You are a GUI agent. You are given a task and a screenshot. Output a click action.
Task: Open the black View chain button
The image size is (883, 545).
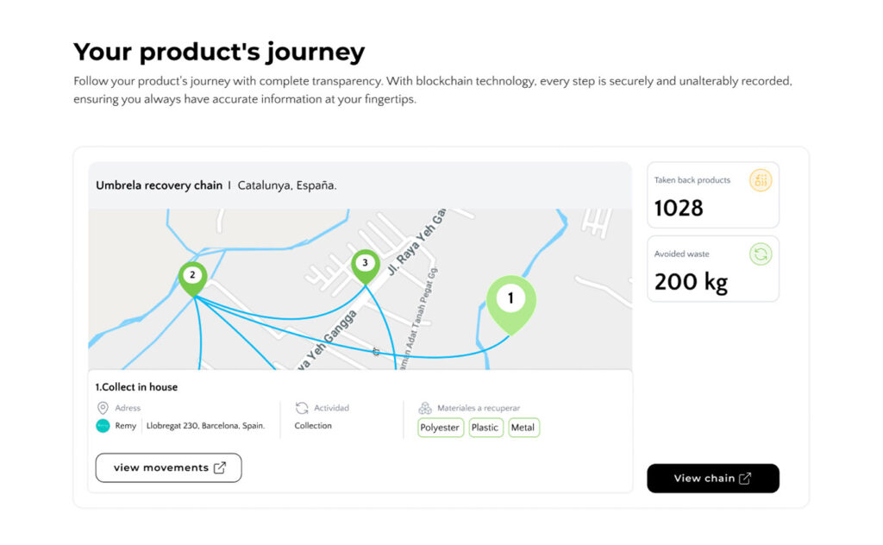click(713, 479)
